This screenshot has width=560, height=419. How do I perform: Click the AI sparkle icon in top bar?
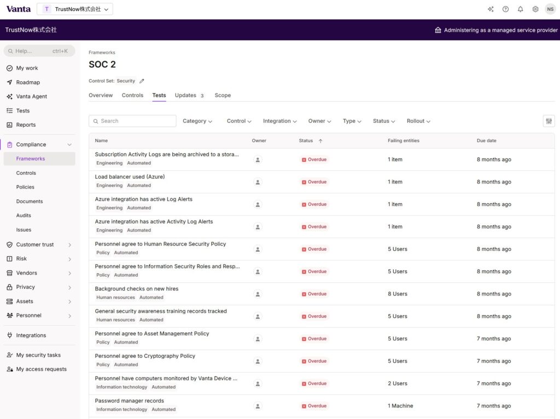point(491,9)
